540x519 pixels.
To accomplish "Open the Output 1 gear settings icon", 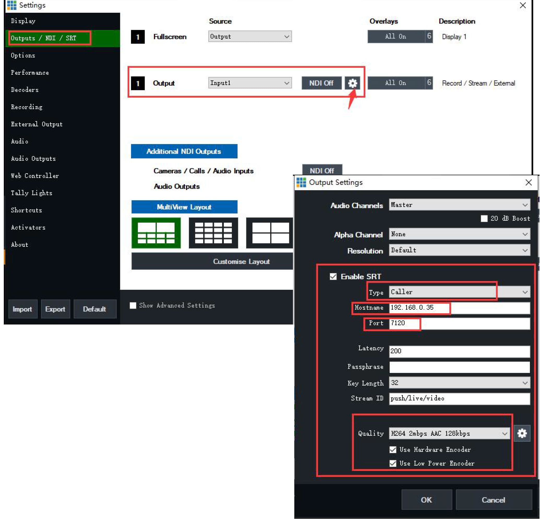I will click(352, 83).
